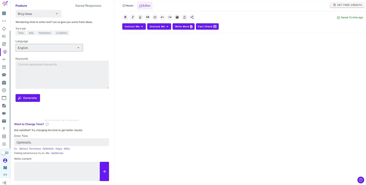Go to the Home tab

(128, 6)
